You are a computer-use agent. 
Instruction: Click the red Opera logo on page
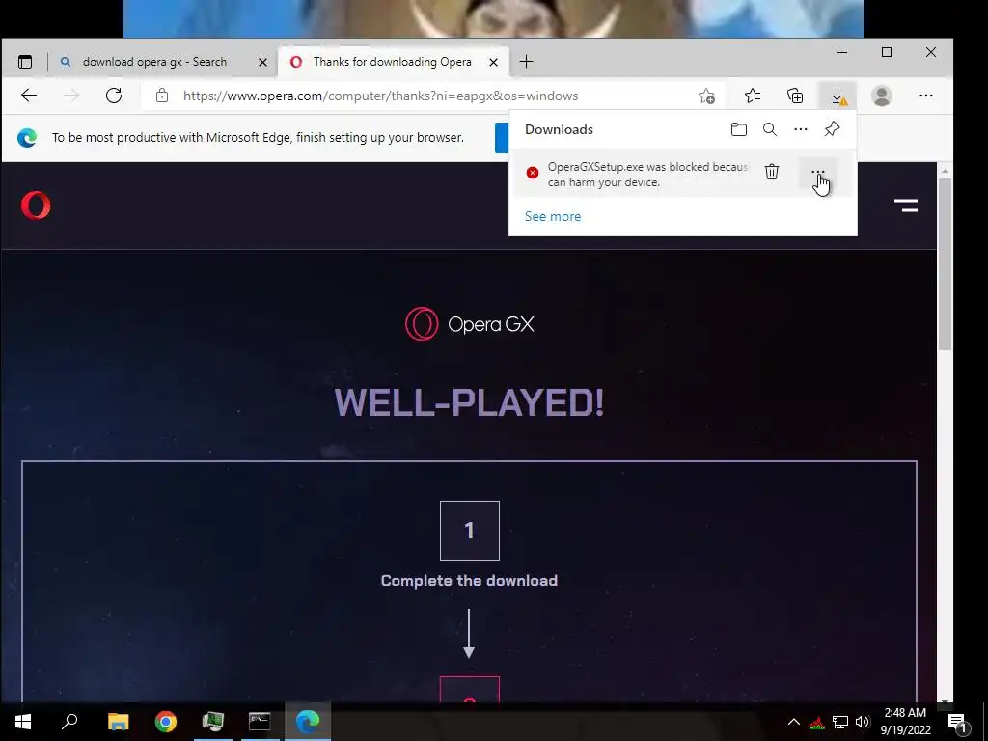[36, 206]
